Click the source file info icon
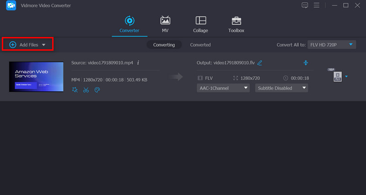 tap(138, 63)
